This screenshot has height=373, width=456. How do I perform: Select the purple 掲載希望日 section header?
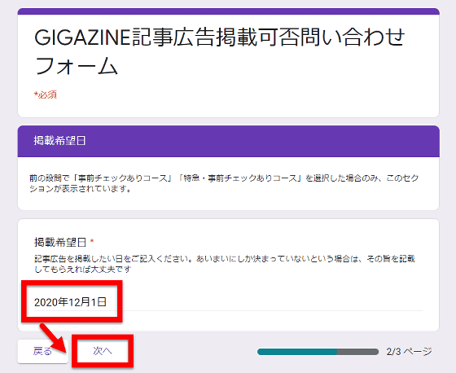coord(228,141)
